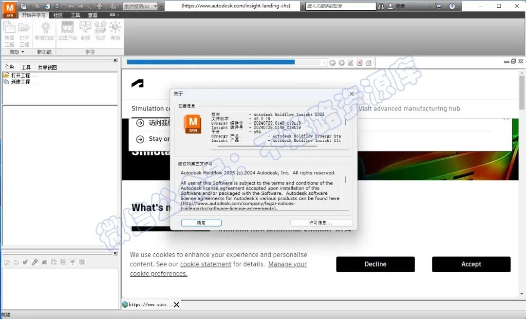526x319 pixels.
Task: Click 打开工程... in the tasks list
Action: (20, 75)
